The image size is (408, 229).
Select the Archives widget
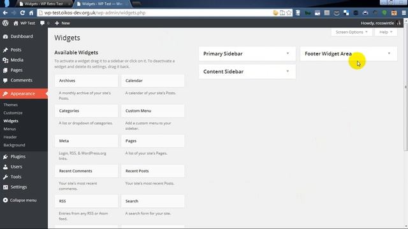(x=87, y=81)
